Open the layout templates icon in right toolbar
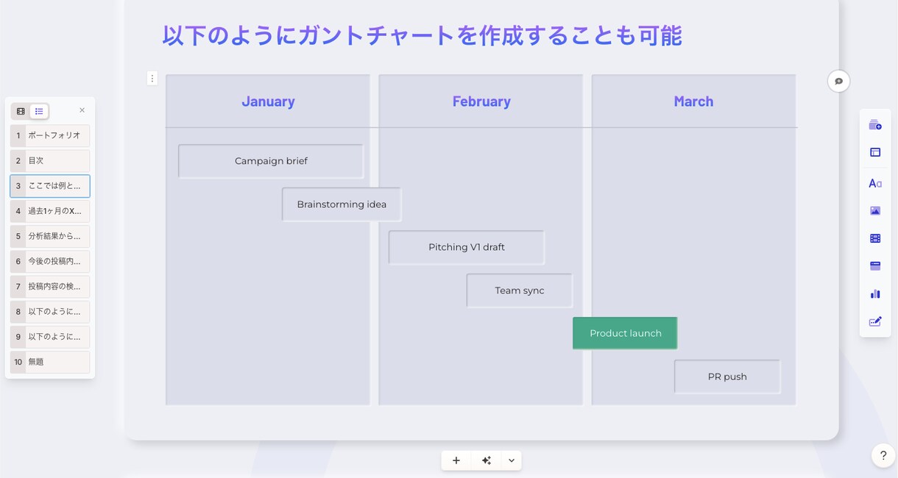Image resolution: width=898 pixels, height=478 pixels. tap(875, 153)
